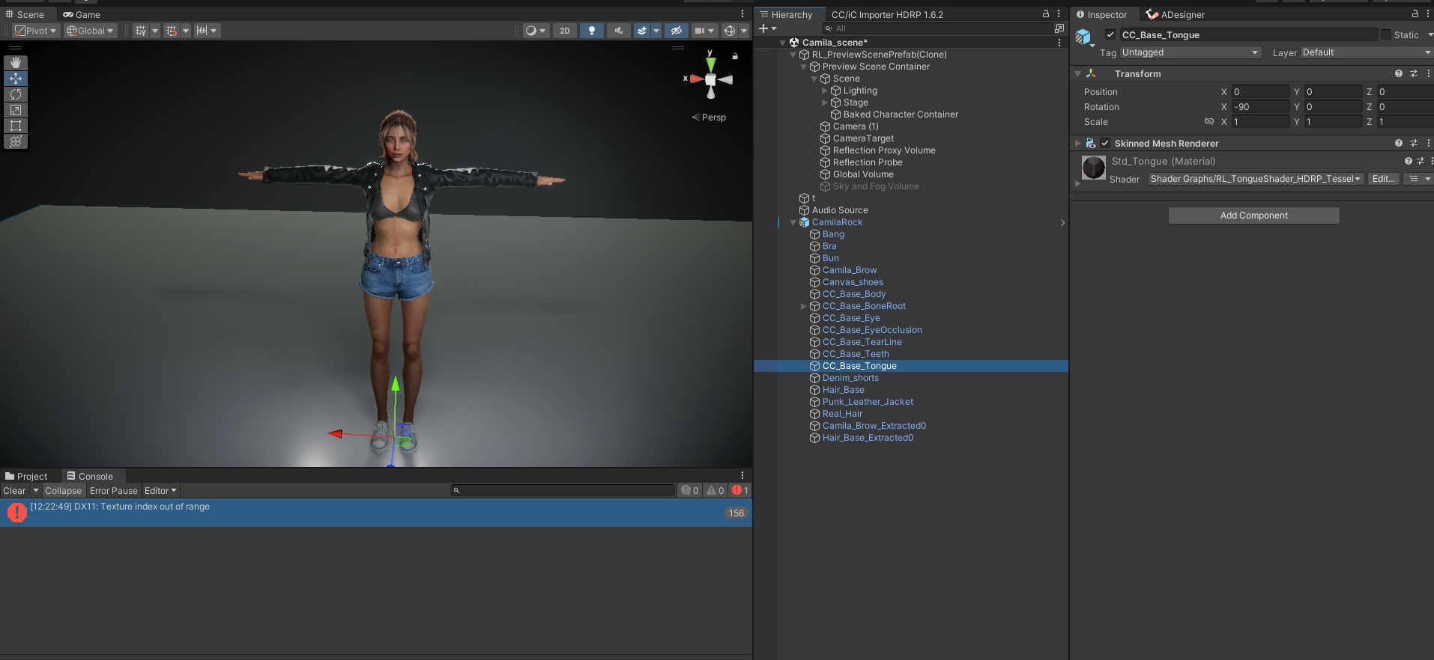
Task: Open Transform component presets icon
Action: click(x=1414, y=73)
